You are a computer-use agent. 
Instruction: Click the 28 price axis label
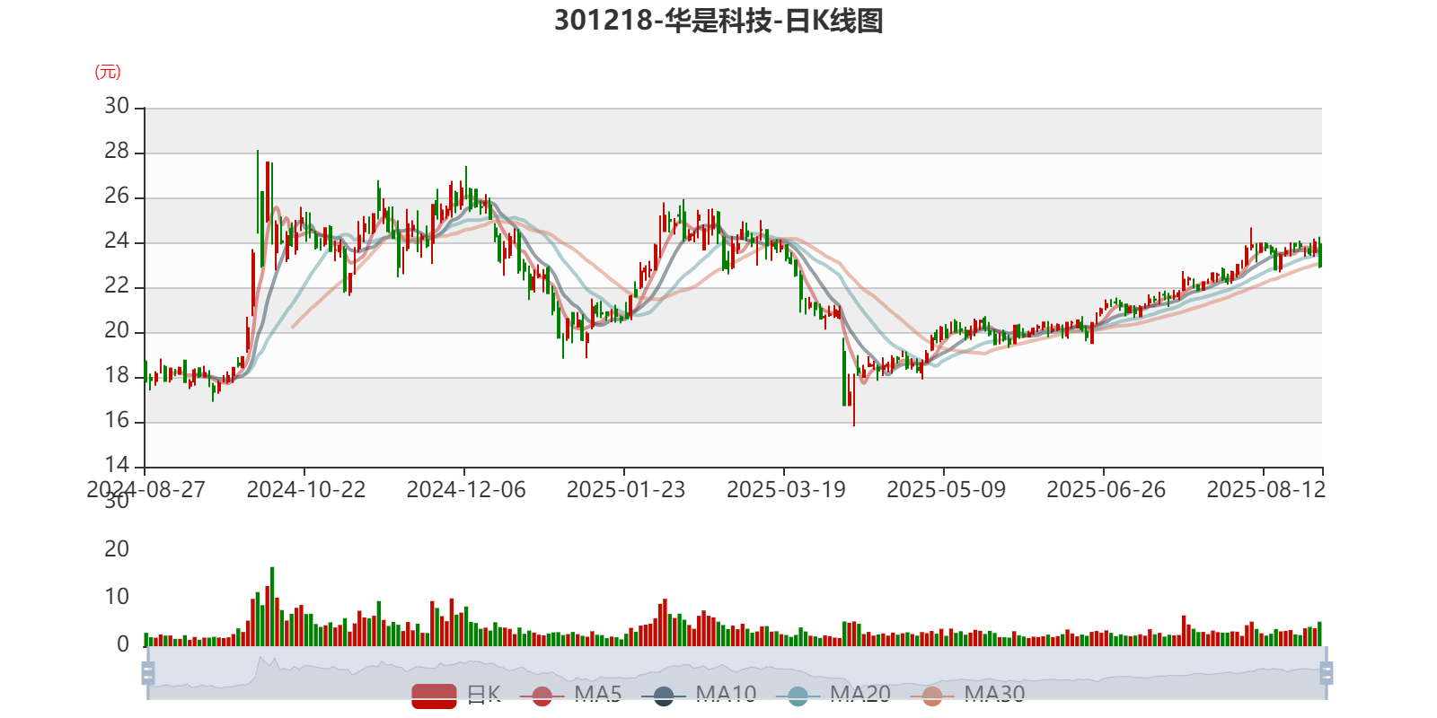pos(117,152)
